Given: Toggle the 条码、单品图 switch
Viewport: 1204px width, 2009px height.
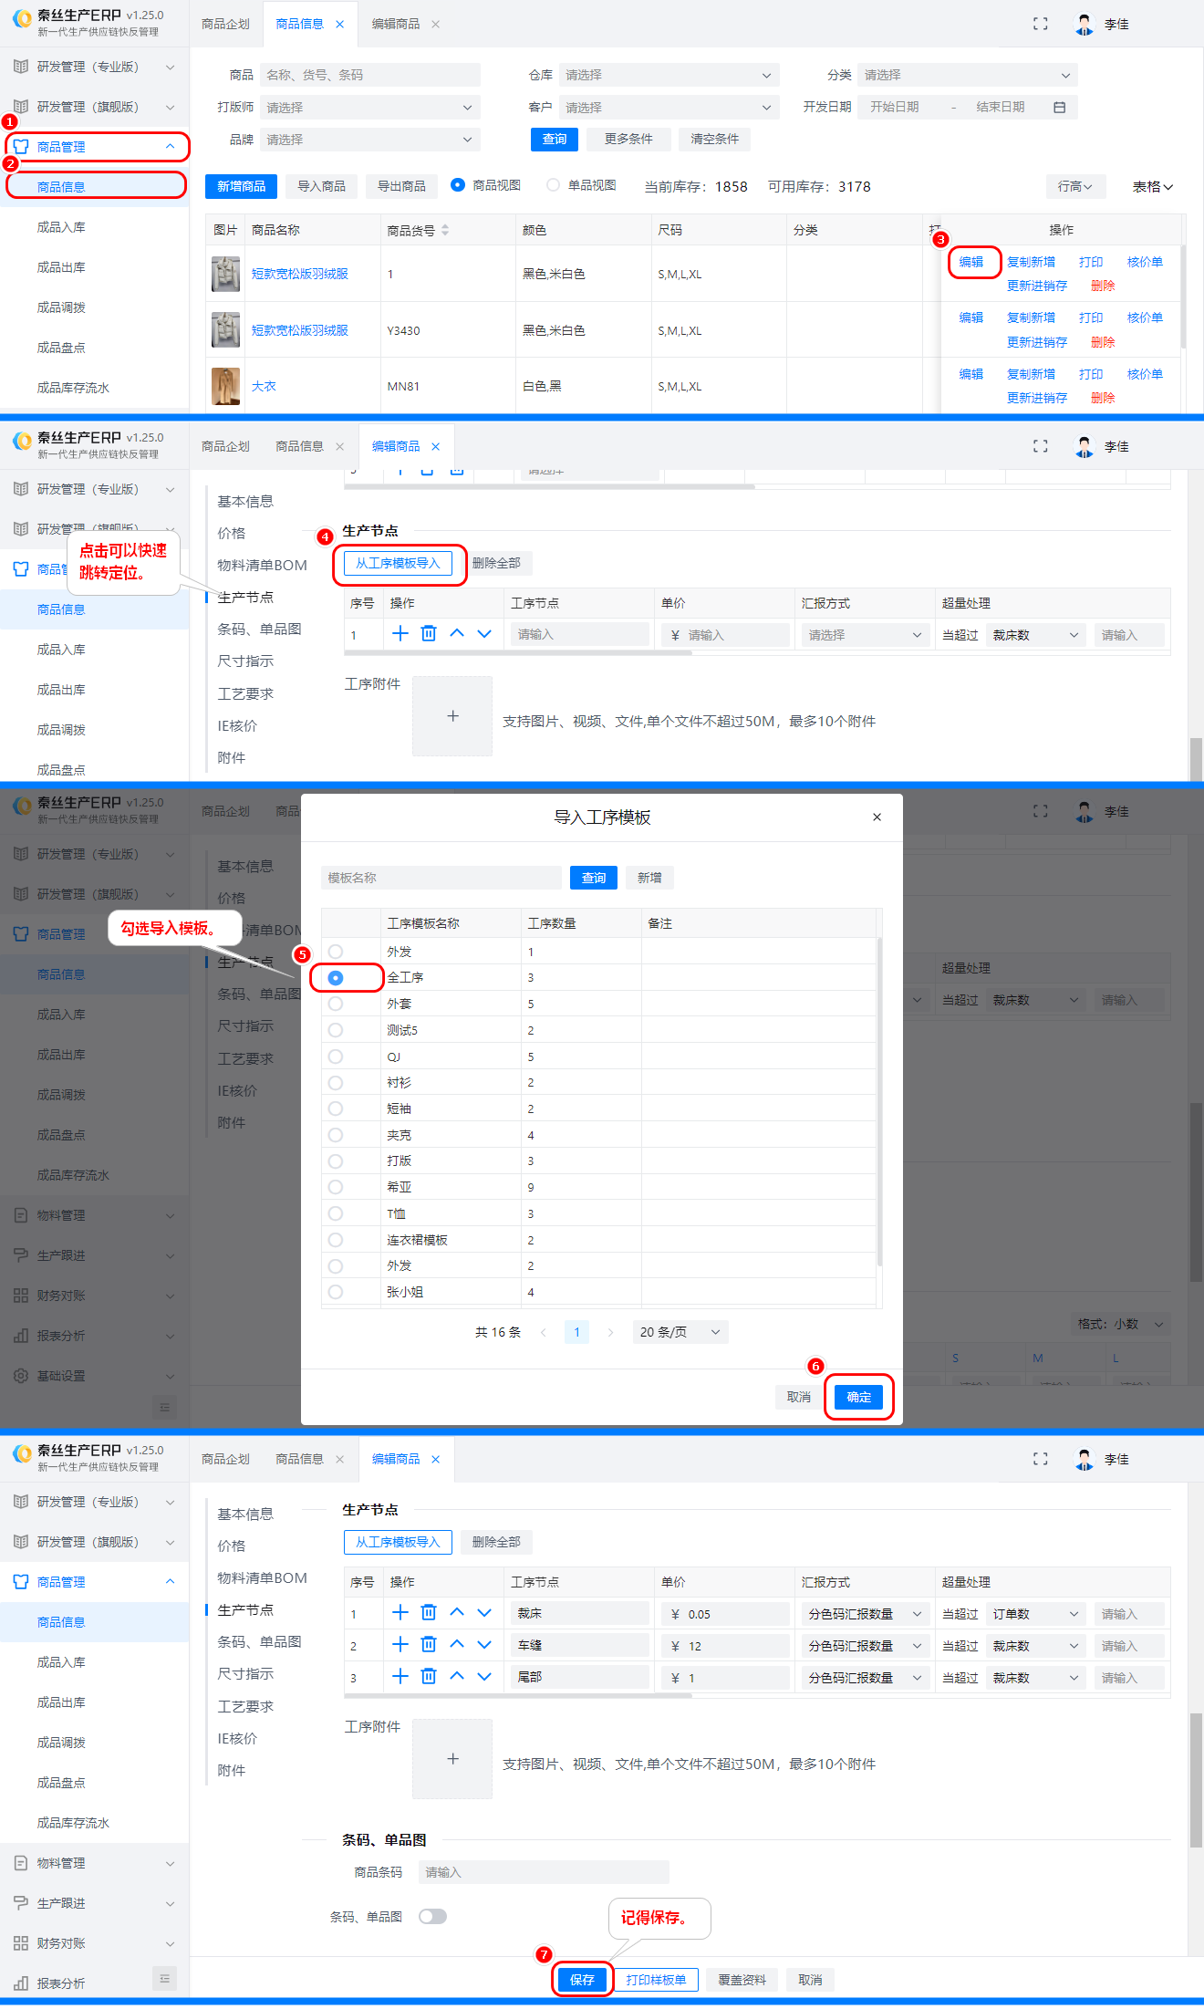Looking at the screenshot, I should point(432,1916).
